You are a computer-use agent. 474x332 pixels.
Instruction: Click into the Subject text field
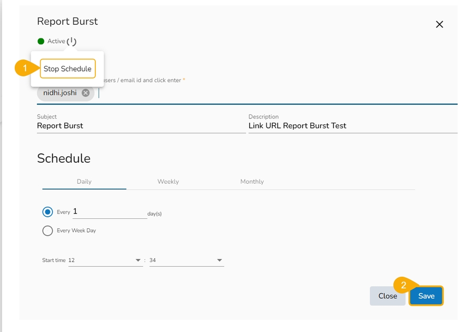point(141,126)
